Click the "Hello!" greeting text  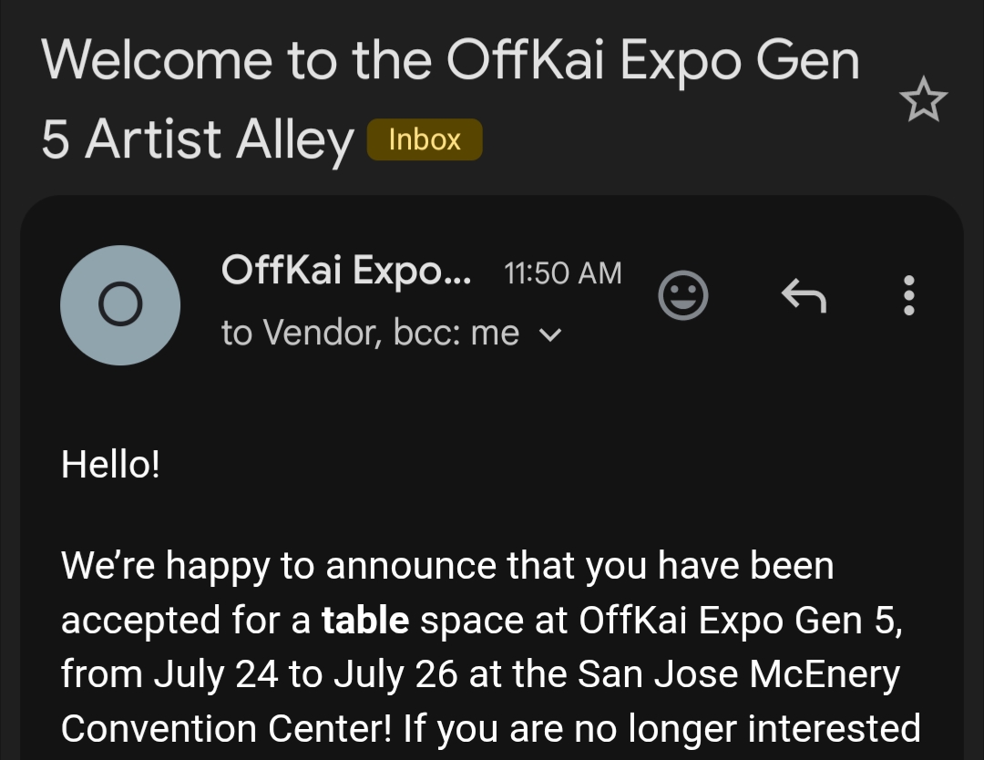pyautogui.click(x=110, y=465)
